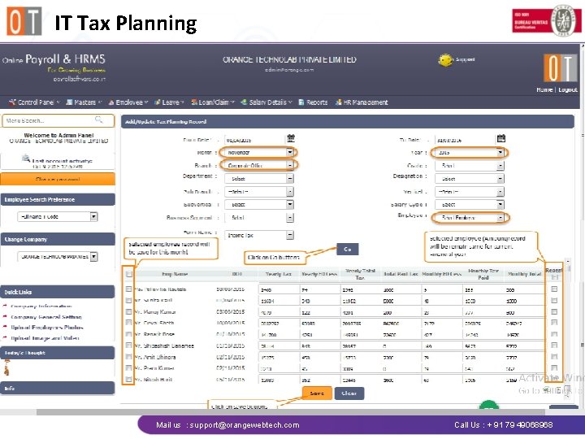
Task: Tick Repeat checkbox in the 10/09/2015 row
Action: tap(554, 323)
